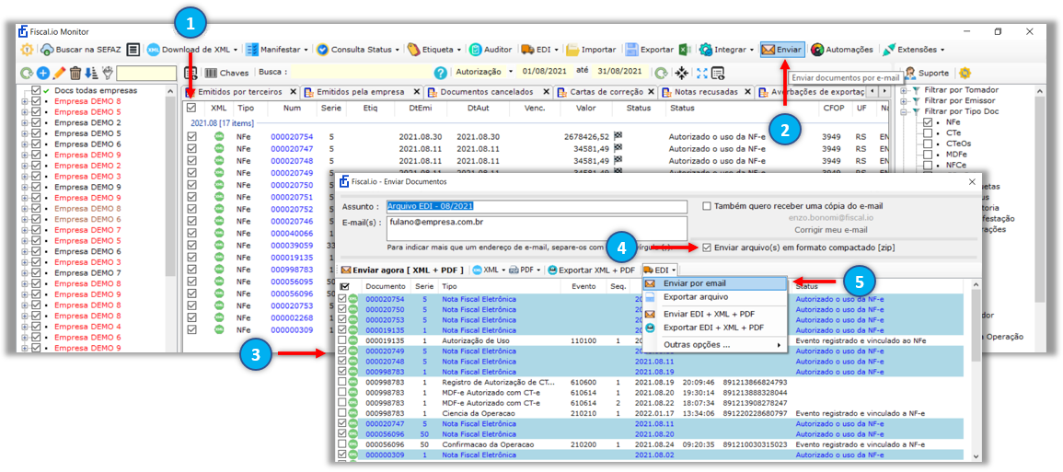Viewport: 1063px width, 472px height.
Task: Click Exportar XML + PDF button
Action: coord(593,270)
